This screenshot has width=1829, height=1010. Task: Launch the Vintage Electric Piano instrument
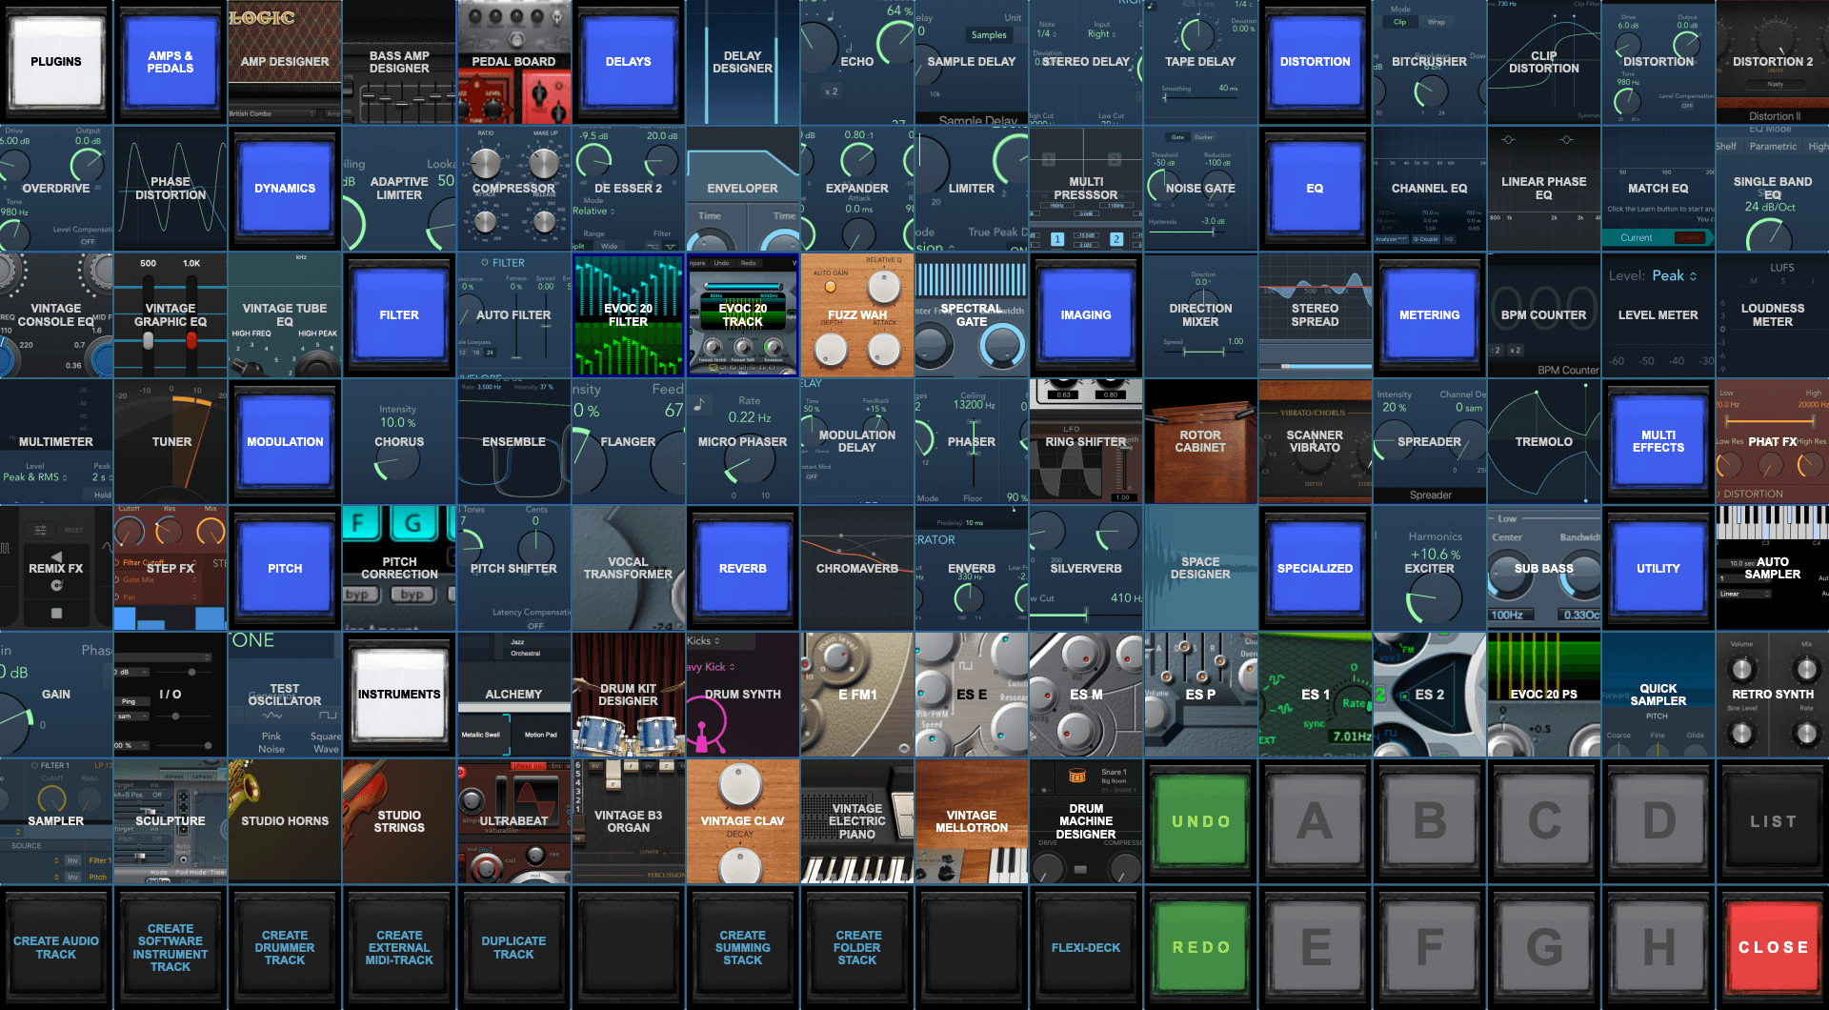pos(856,821)
